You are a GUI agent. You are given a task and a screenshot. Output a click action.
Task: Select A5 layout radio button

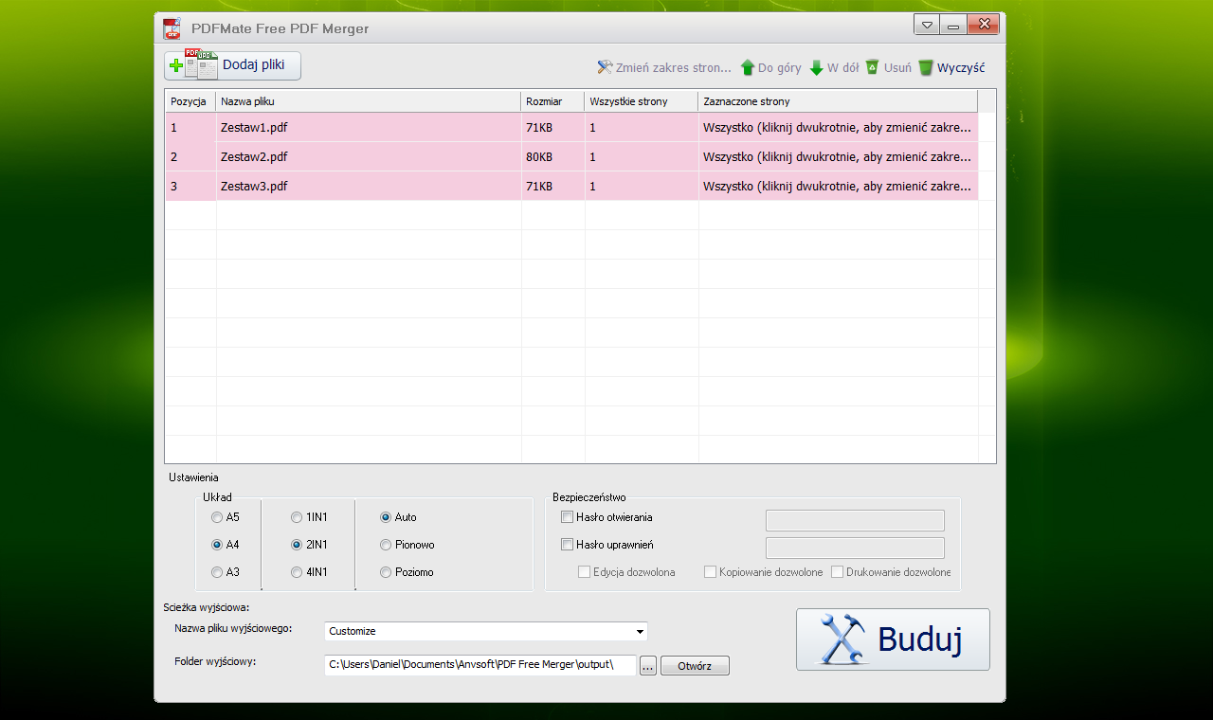tap(217, 517)
